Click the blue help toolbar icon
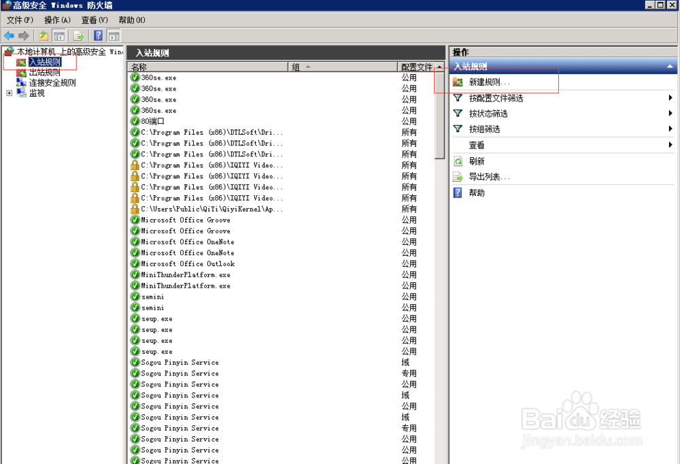The height and width of the screenshot is (464, 680). click(99, 35)
